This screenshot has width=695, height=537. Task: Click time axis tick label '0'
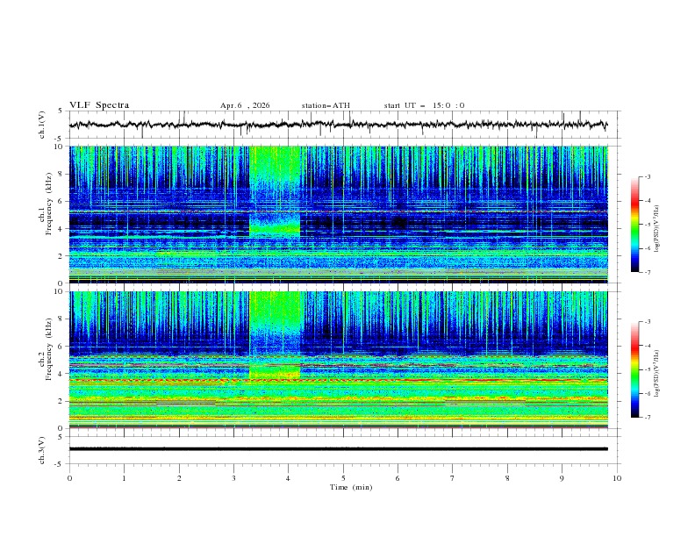click(x=69, y=478)
